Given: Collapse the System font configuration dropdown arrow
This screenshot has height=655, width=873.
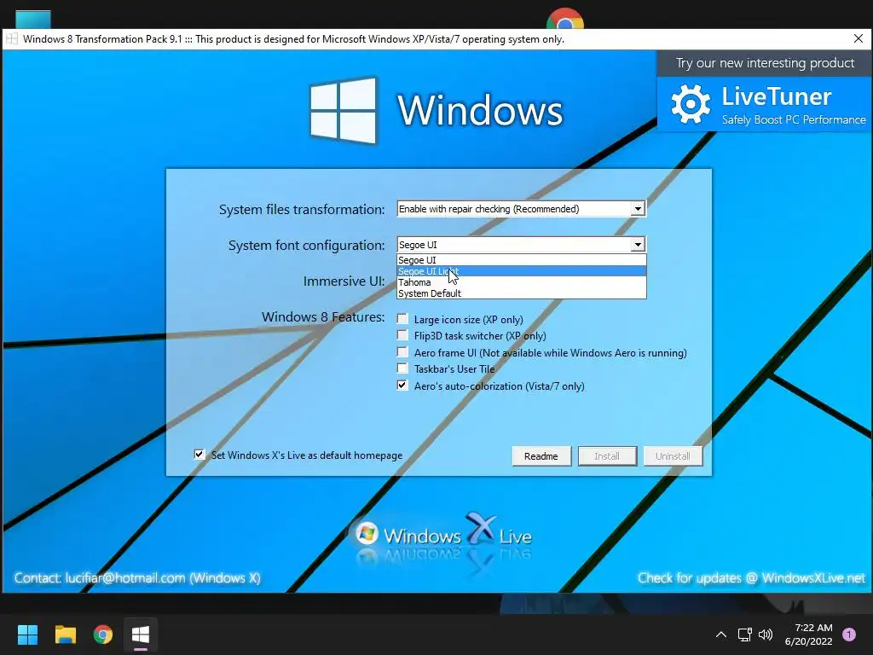Looking at the screenshot, I should tap(638, 245).
